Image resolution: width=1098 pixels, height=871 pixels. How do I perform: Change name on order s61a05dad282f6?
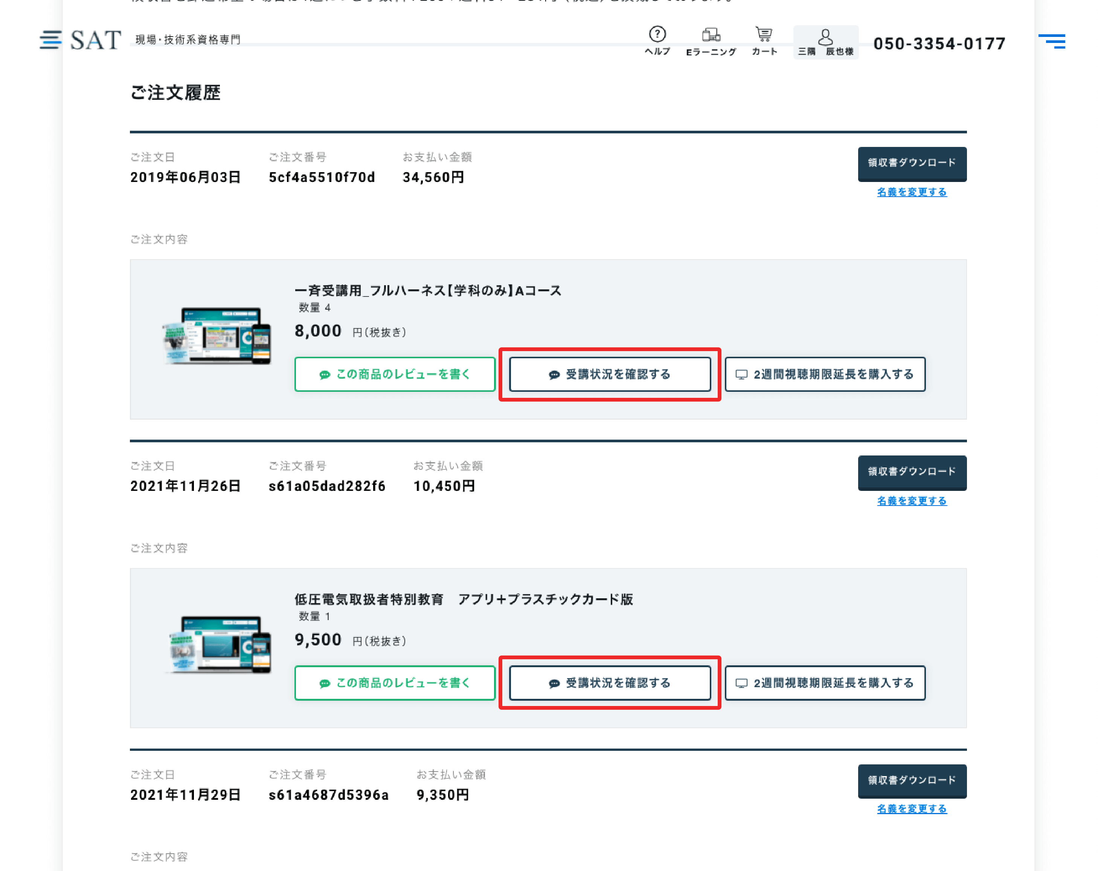click(x=912, y=501)
